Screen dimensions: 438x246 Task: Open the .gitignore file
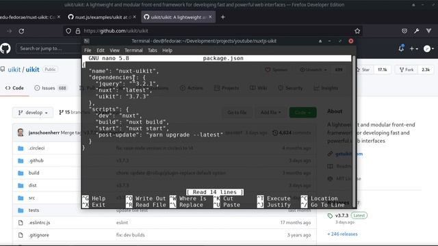click(x=38, y=235)
